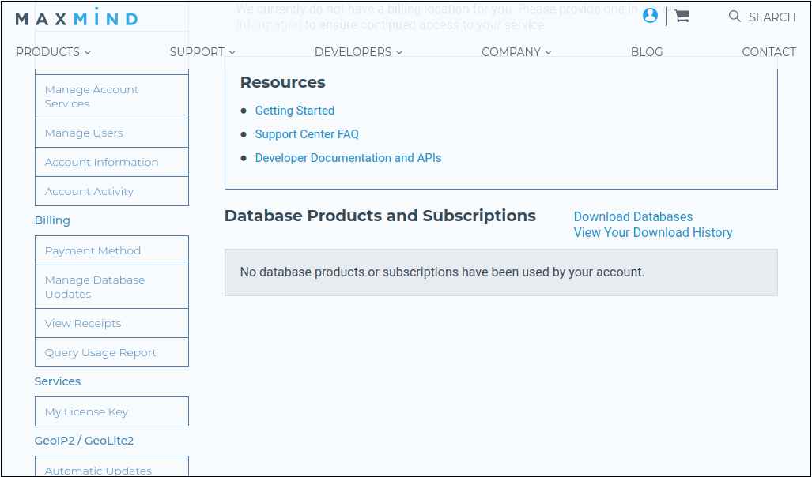Expand the Developers menu
This screenshot has width=812, height=477.
pyautogui.click(x=358, y=52)
